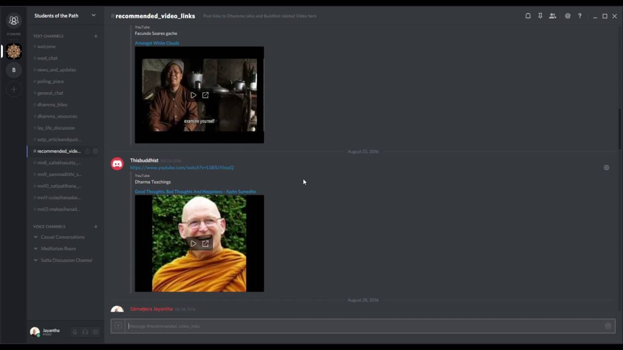Click Thisbuddhist username
Screen dimensions: 623x350
(x=144, y=160)
